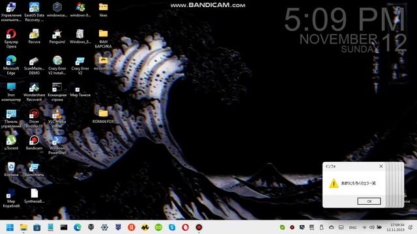
Task: Select the Мир Танков desktop shortcut
Action: 80,92
